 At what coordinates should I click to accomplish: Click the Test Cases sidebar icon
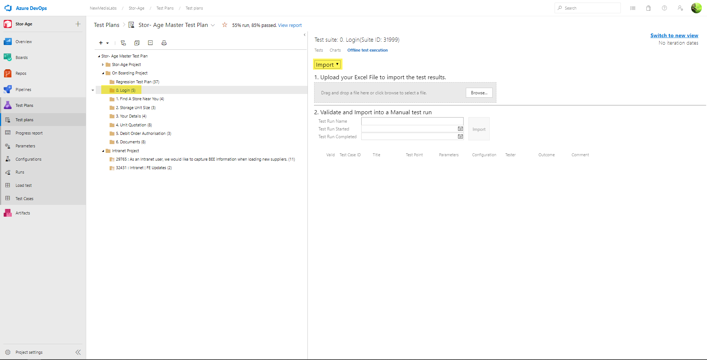click(x=8, y=198)
